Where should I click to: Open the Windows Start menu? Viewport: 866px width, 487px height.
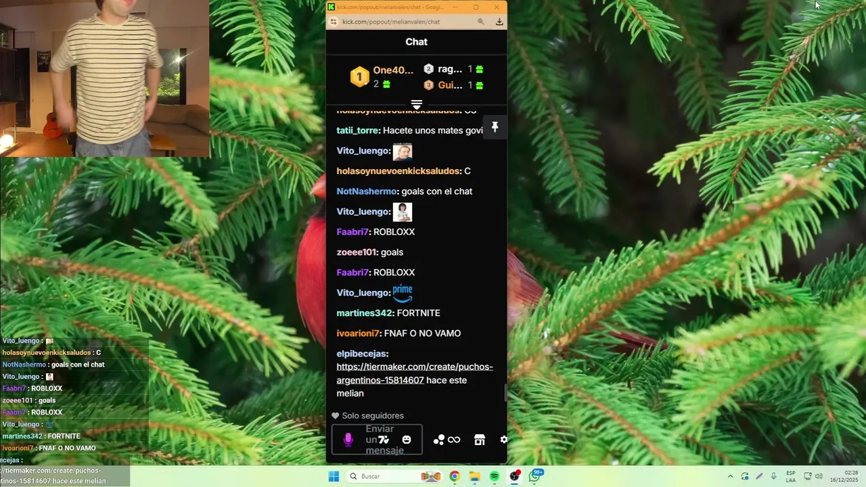click(x=334, y=476)
